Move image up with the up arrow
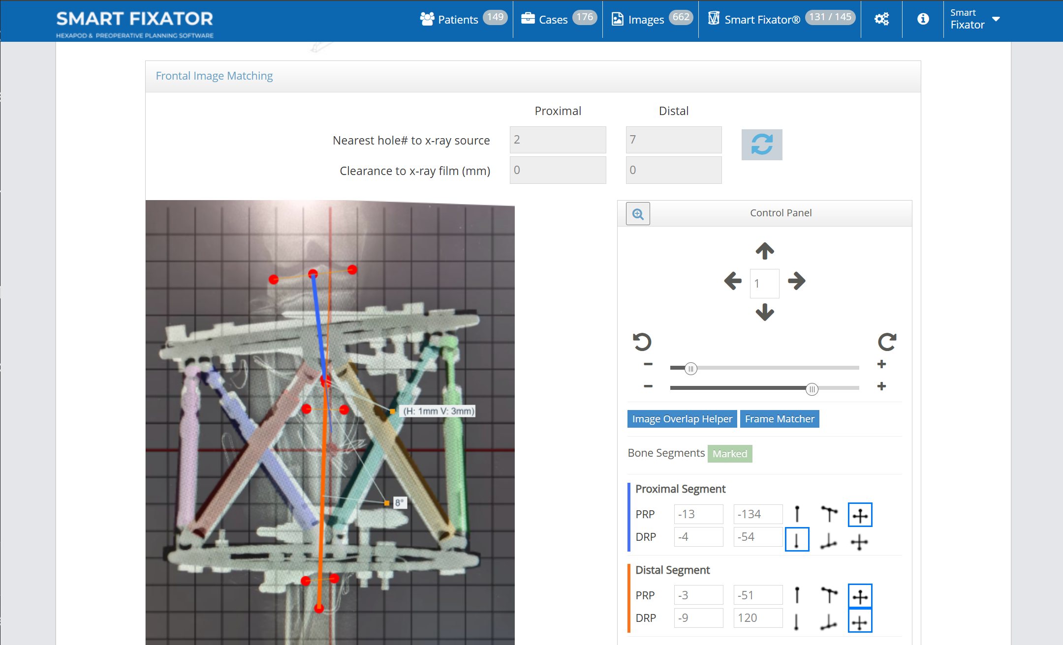The height and width of the screenshot is (645, 1063). [765, 251]
